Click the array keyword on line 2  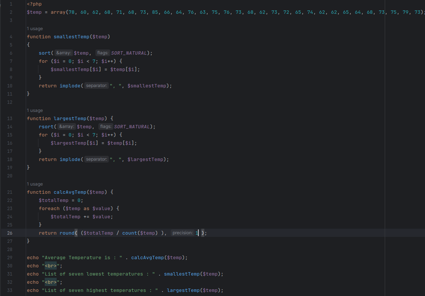click(58, 12)
